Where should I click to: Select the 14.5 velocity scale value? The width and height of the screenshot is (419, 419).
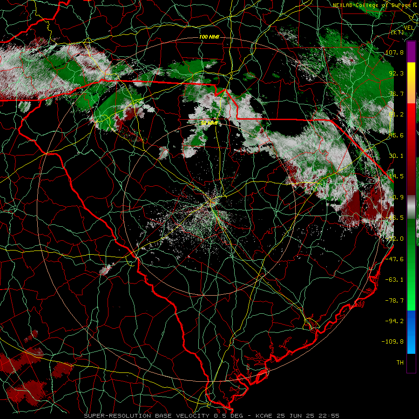pos(396,176)
